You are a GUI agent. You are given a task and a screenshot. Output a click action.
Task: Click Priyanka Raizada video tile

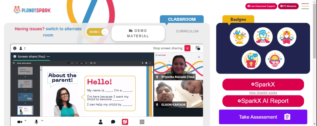tap(178, 66)
